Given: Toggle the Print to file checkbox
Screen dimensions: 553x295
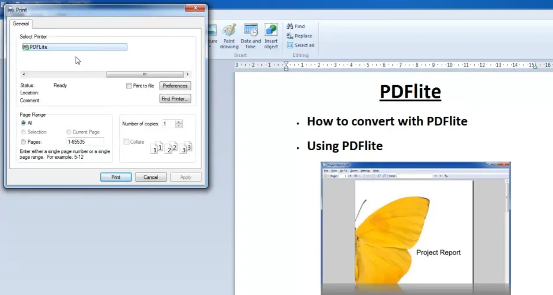Looking at the screenshot, I should (x=129, y=86).
